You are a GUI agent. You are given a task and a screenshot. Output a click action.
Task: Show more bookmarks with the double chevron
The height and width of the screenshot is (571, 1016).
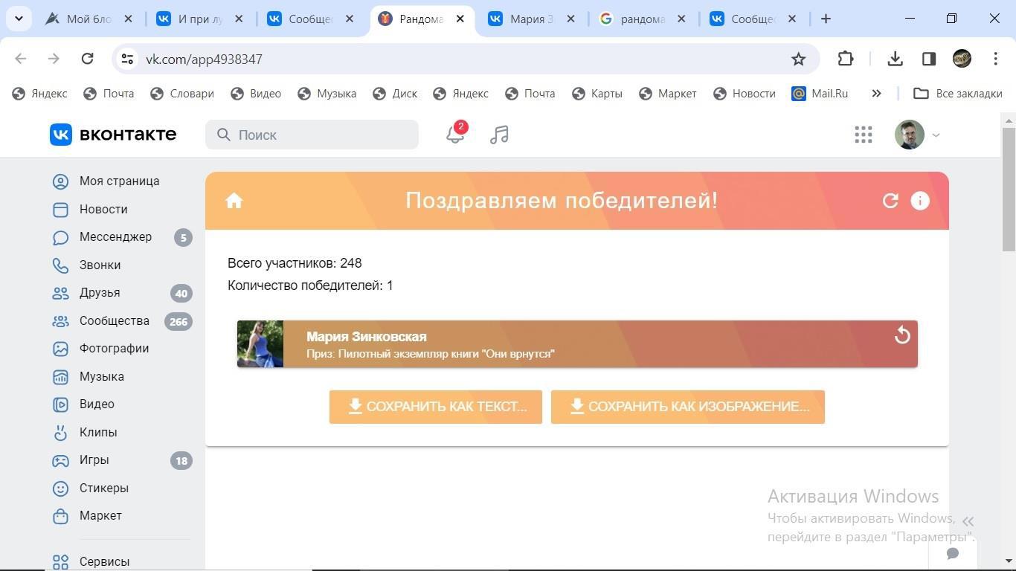coord(876,94)
